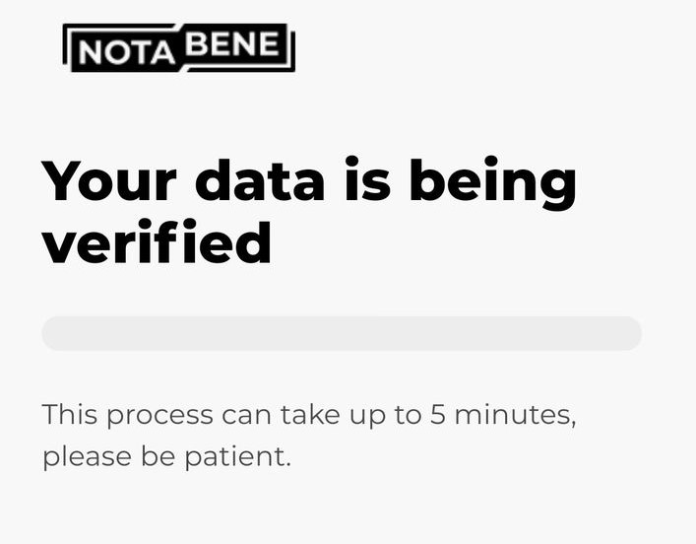Click the word 'Your' in the heading

[x=109, y=179]
